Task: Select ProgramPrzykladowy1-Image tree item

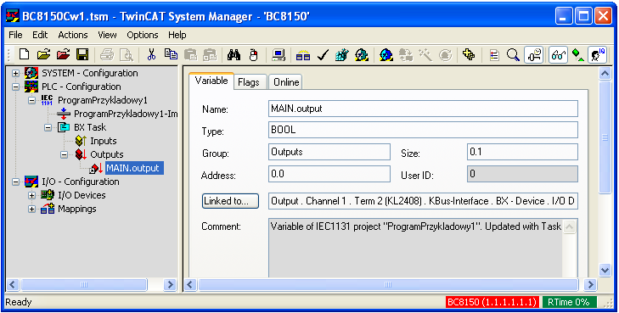Action: click(x=126, y=114)
